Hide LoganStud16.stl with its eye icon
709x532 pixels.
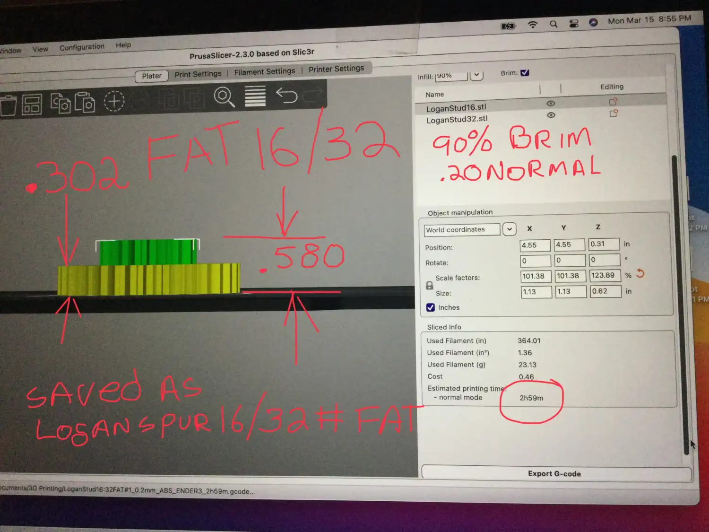551,104
